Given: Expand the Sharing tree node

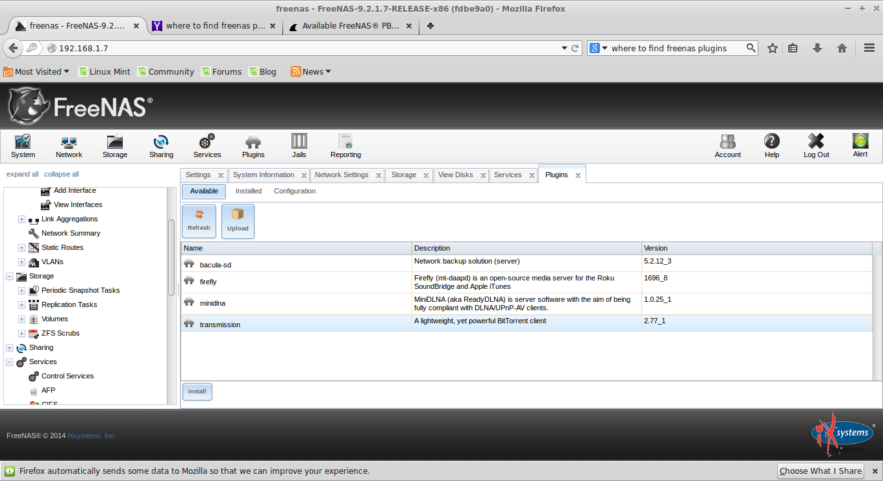Looking at the screenshot, I should coord(9,348).
